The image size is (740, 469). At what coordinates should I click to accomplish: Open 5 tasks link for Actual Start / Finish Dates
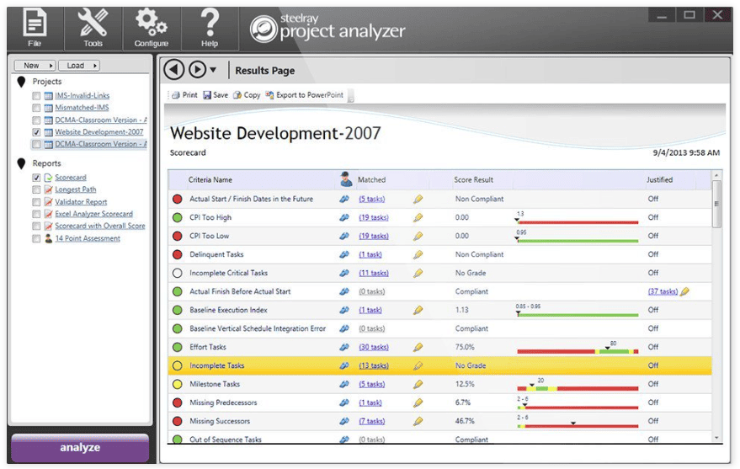click(x=372, y=199)
